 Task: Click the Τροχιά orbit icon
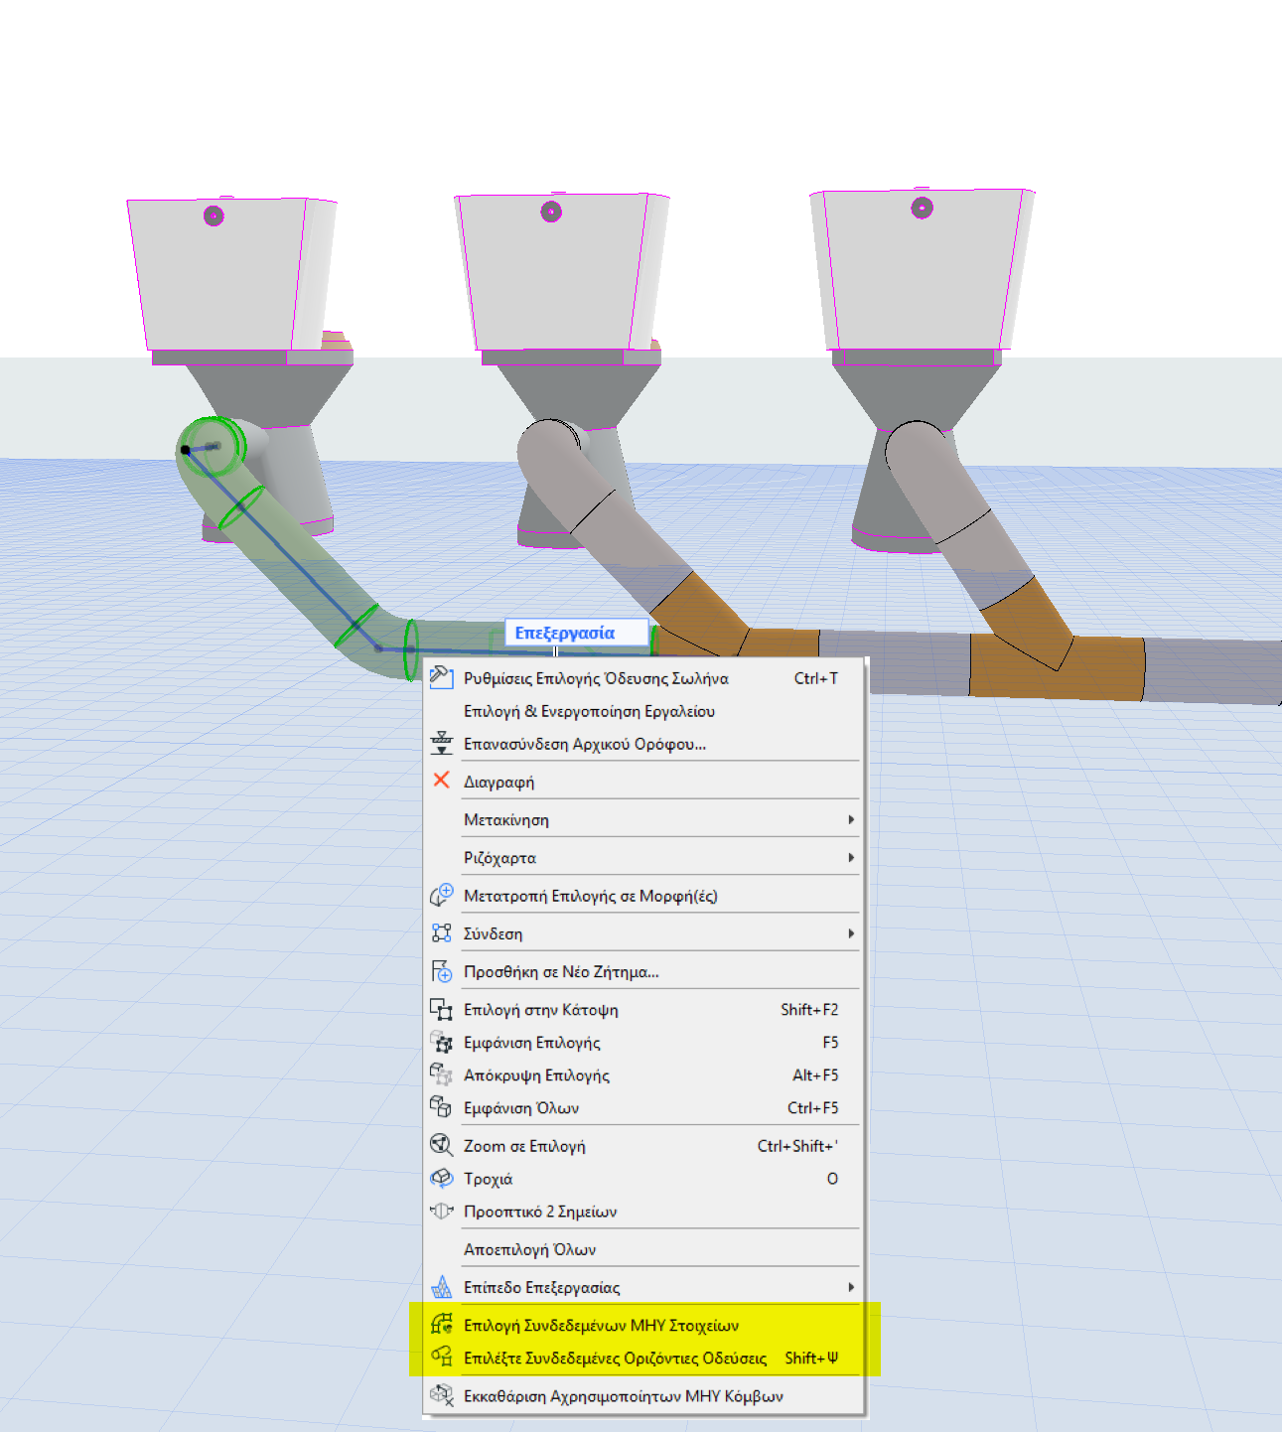pyautogui.click(x=441, y=1178)
